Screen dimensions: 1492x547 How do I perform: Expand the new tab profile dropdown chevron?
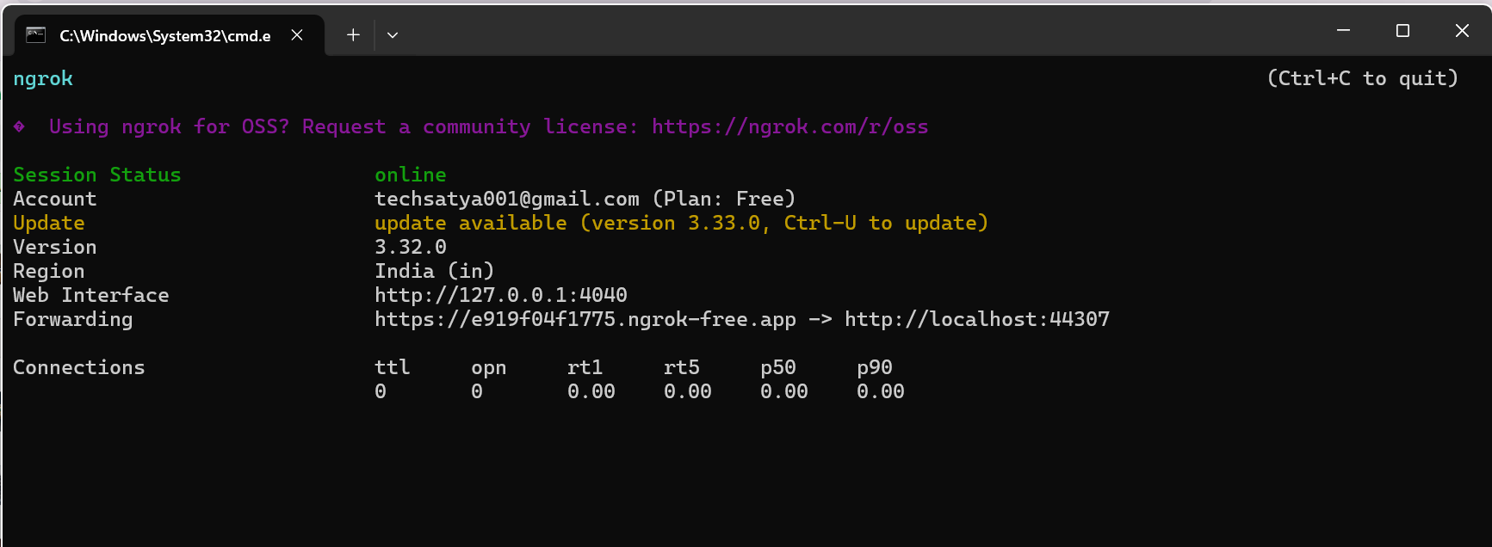click(393, 35)
